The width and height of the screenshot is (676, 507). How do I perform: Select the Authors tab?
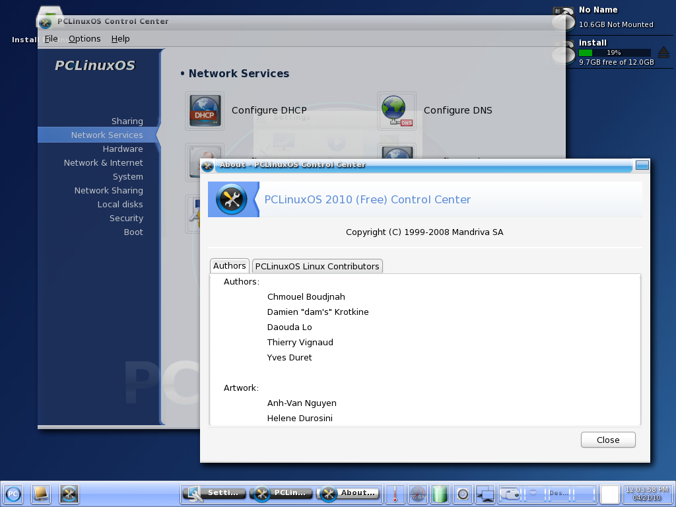coord(229,265)
